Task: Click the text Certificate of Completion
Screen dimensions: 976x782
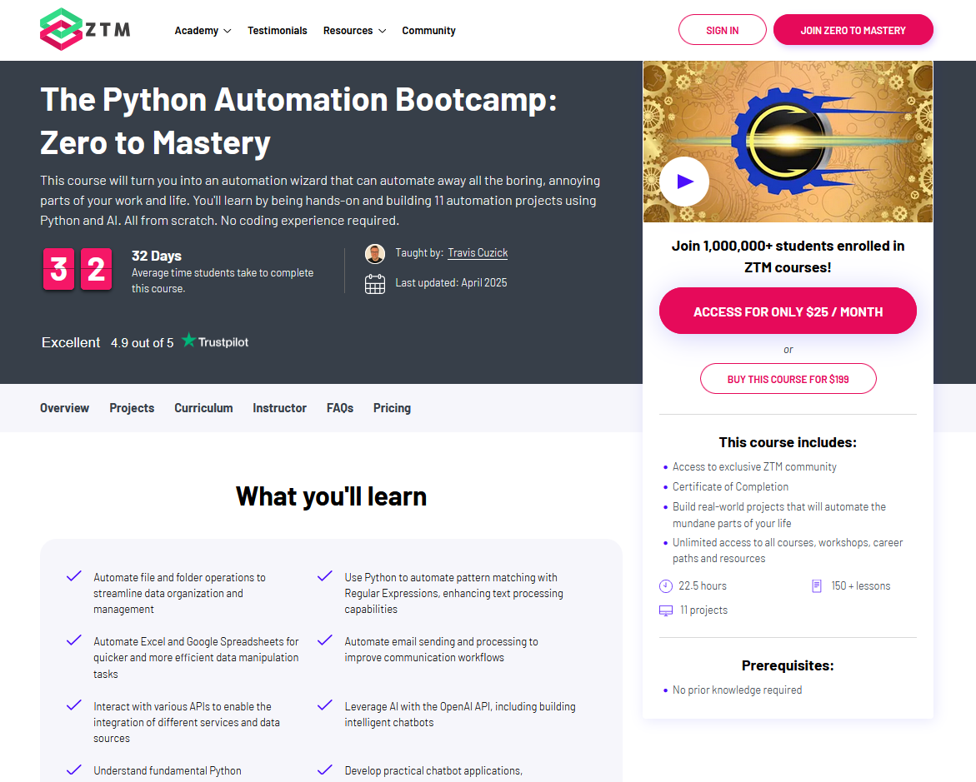Action: point(730,486)
